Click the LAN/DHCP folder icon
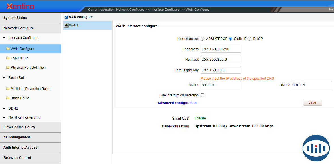 8,58
